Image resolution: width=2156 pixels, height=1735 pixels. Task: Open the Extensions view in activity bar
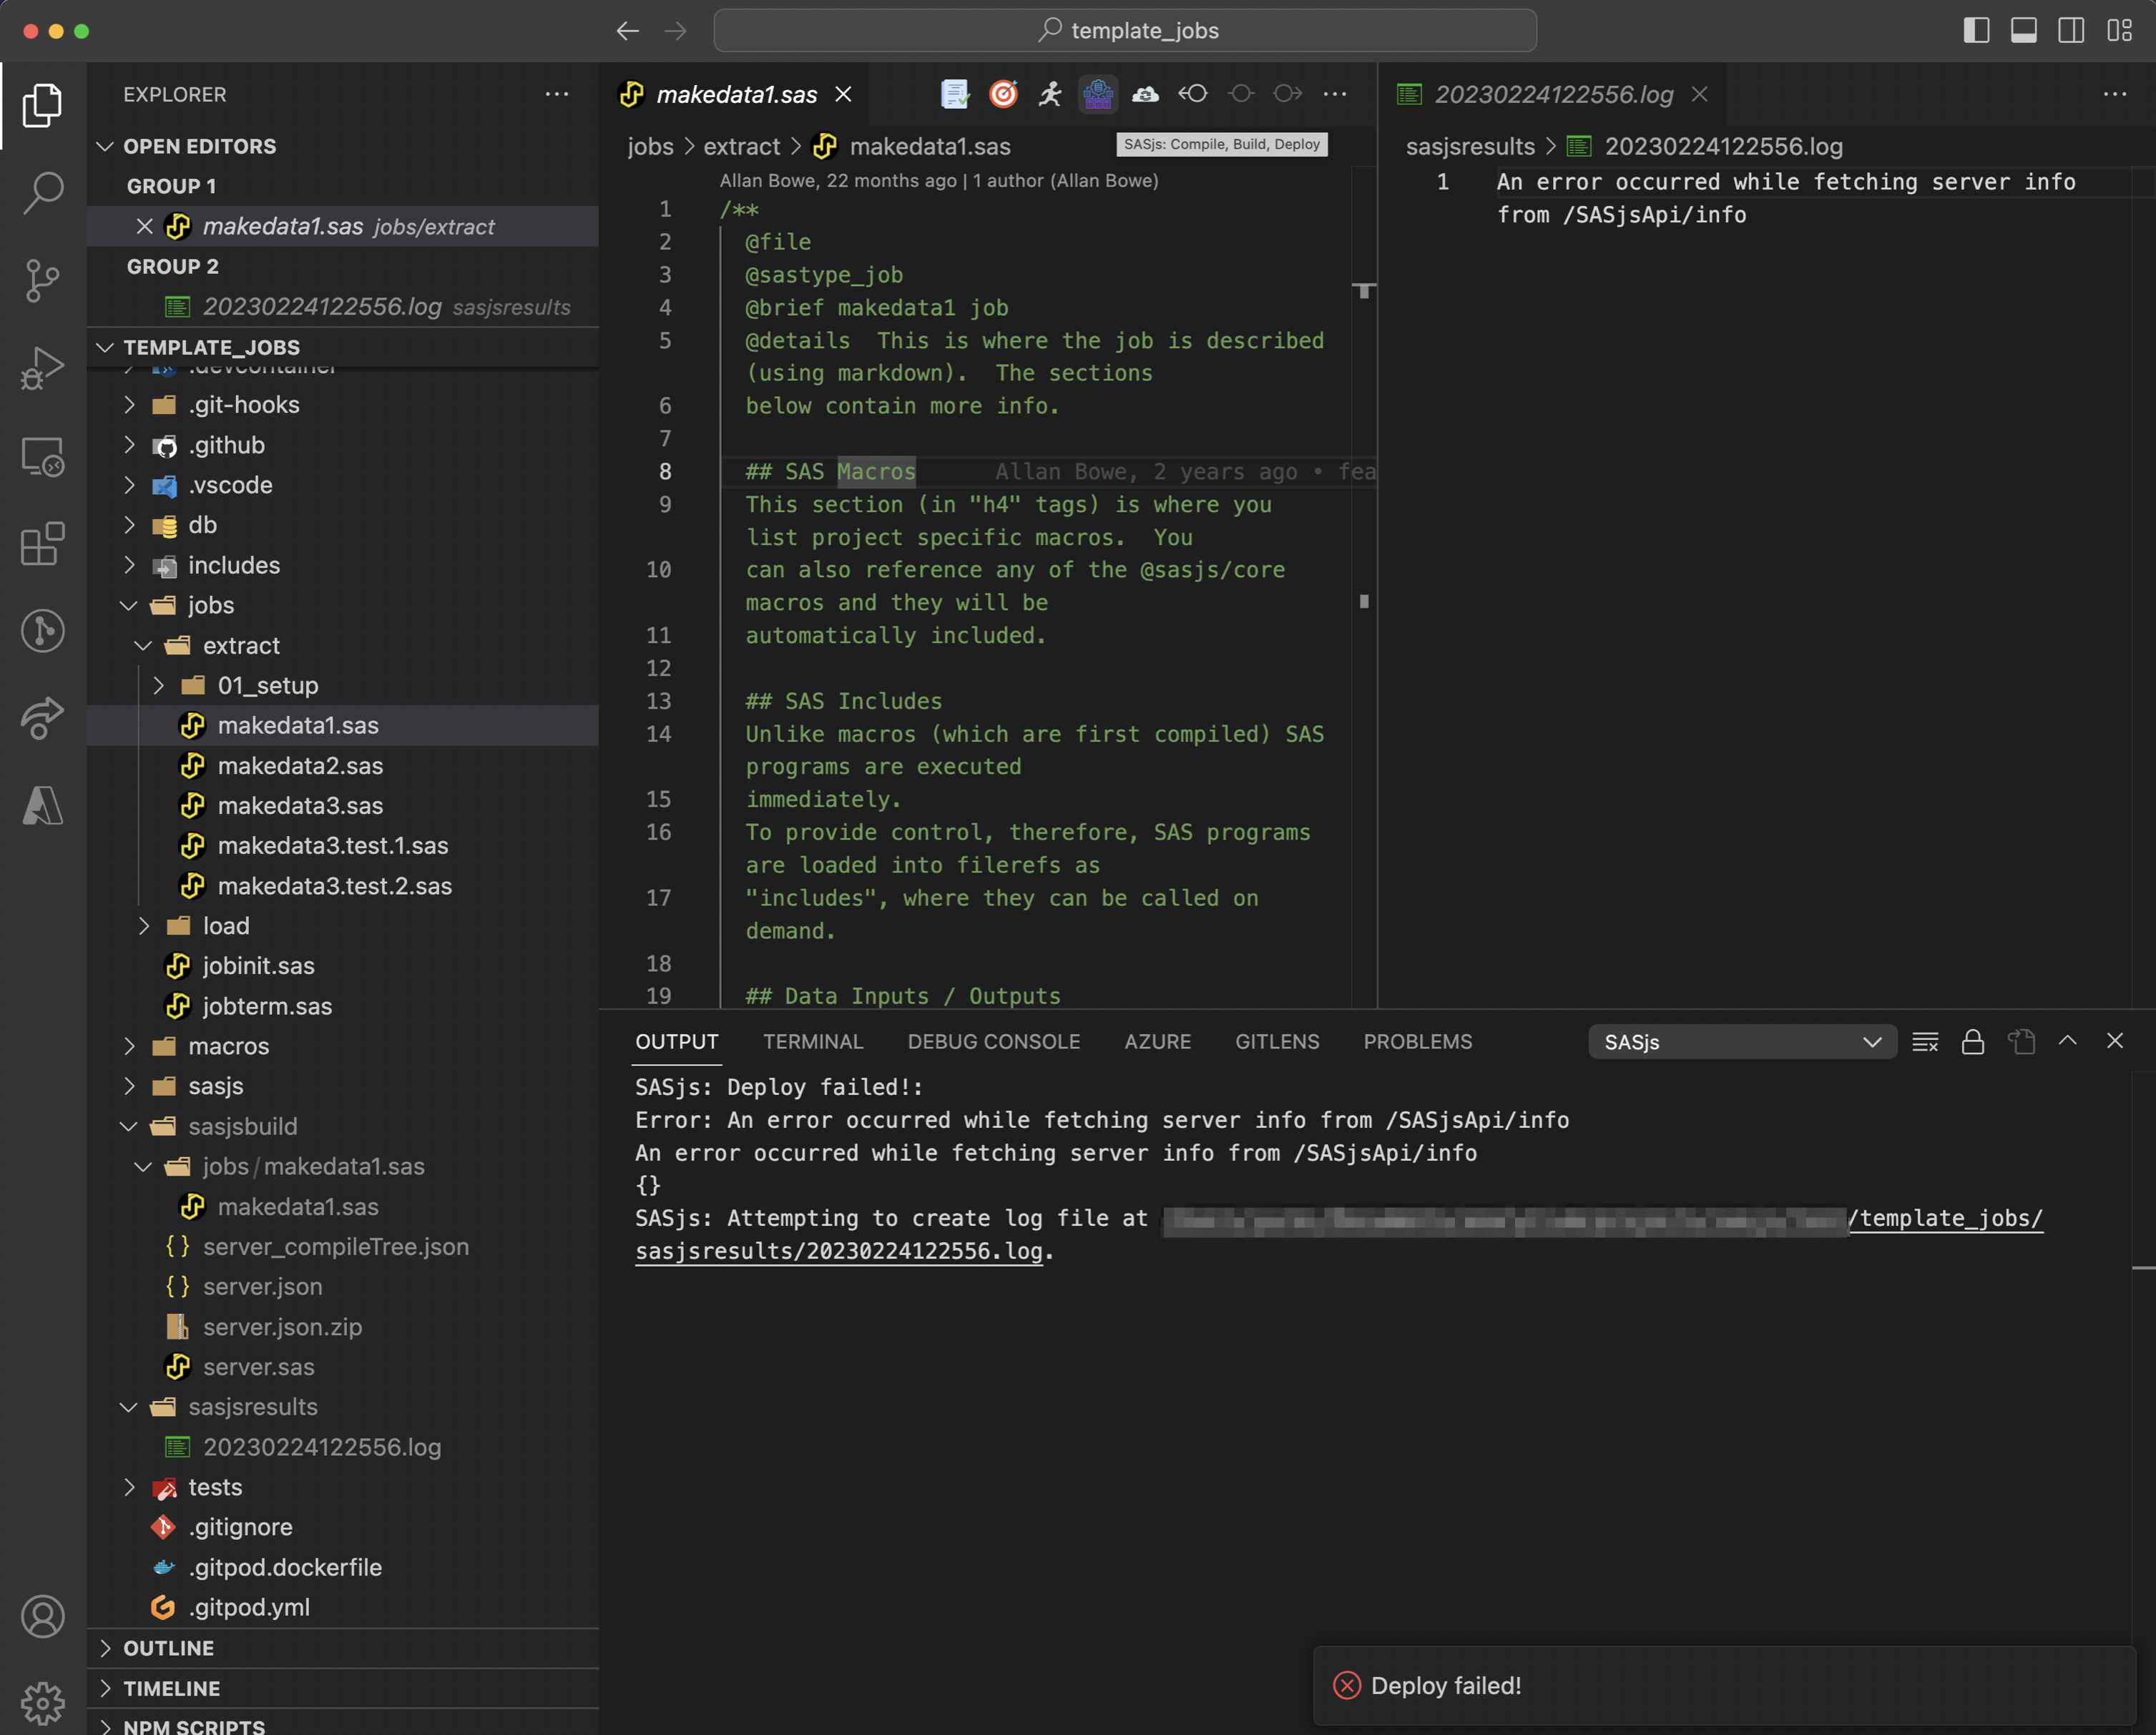(x=42, y=544)
